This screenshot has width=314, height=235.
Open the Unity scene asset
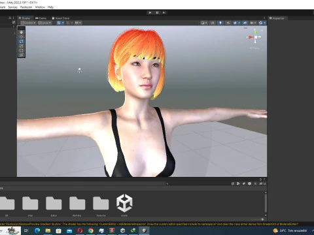click(124, 205)
